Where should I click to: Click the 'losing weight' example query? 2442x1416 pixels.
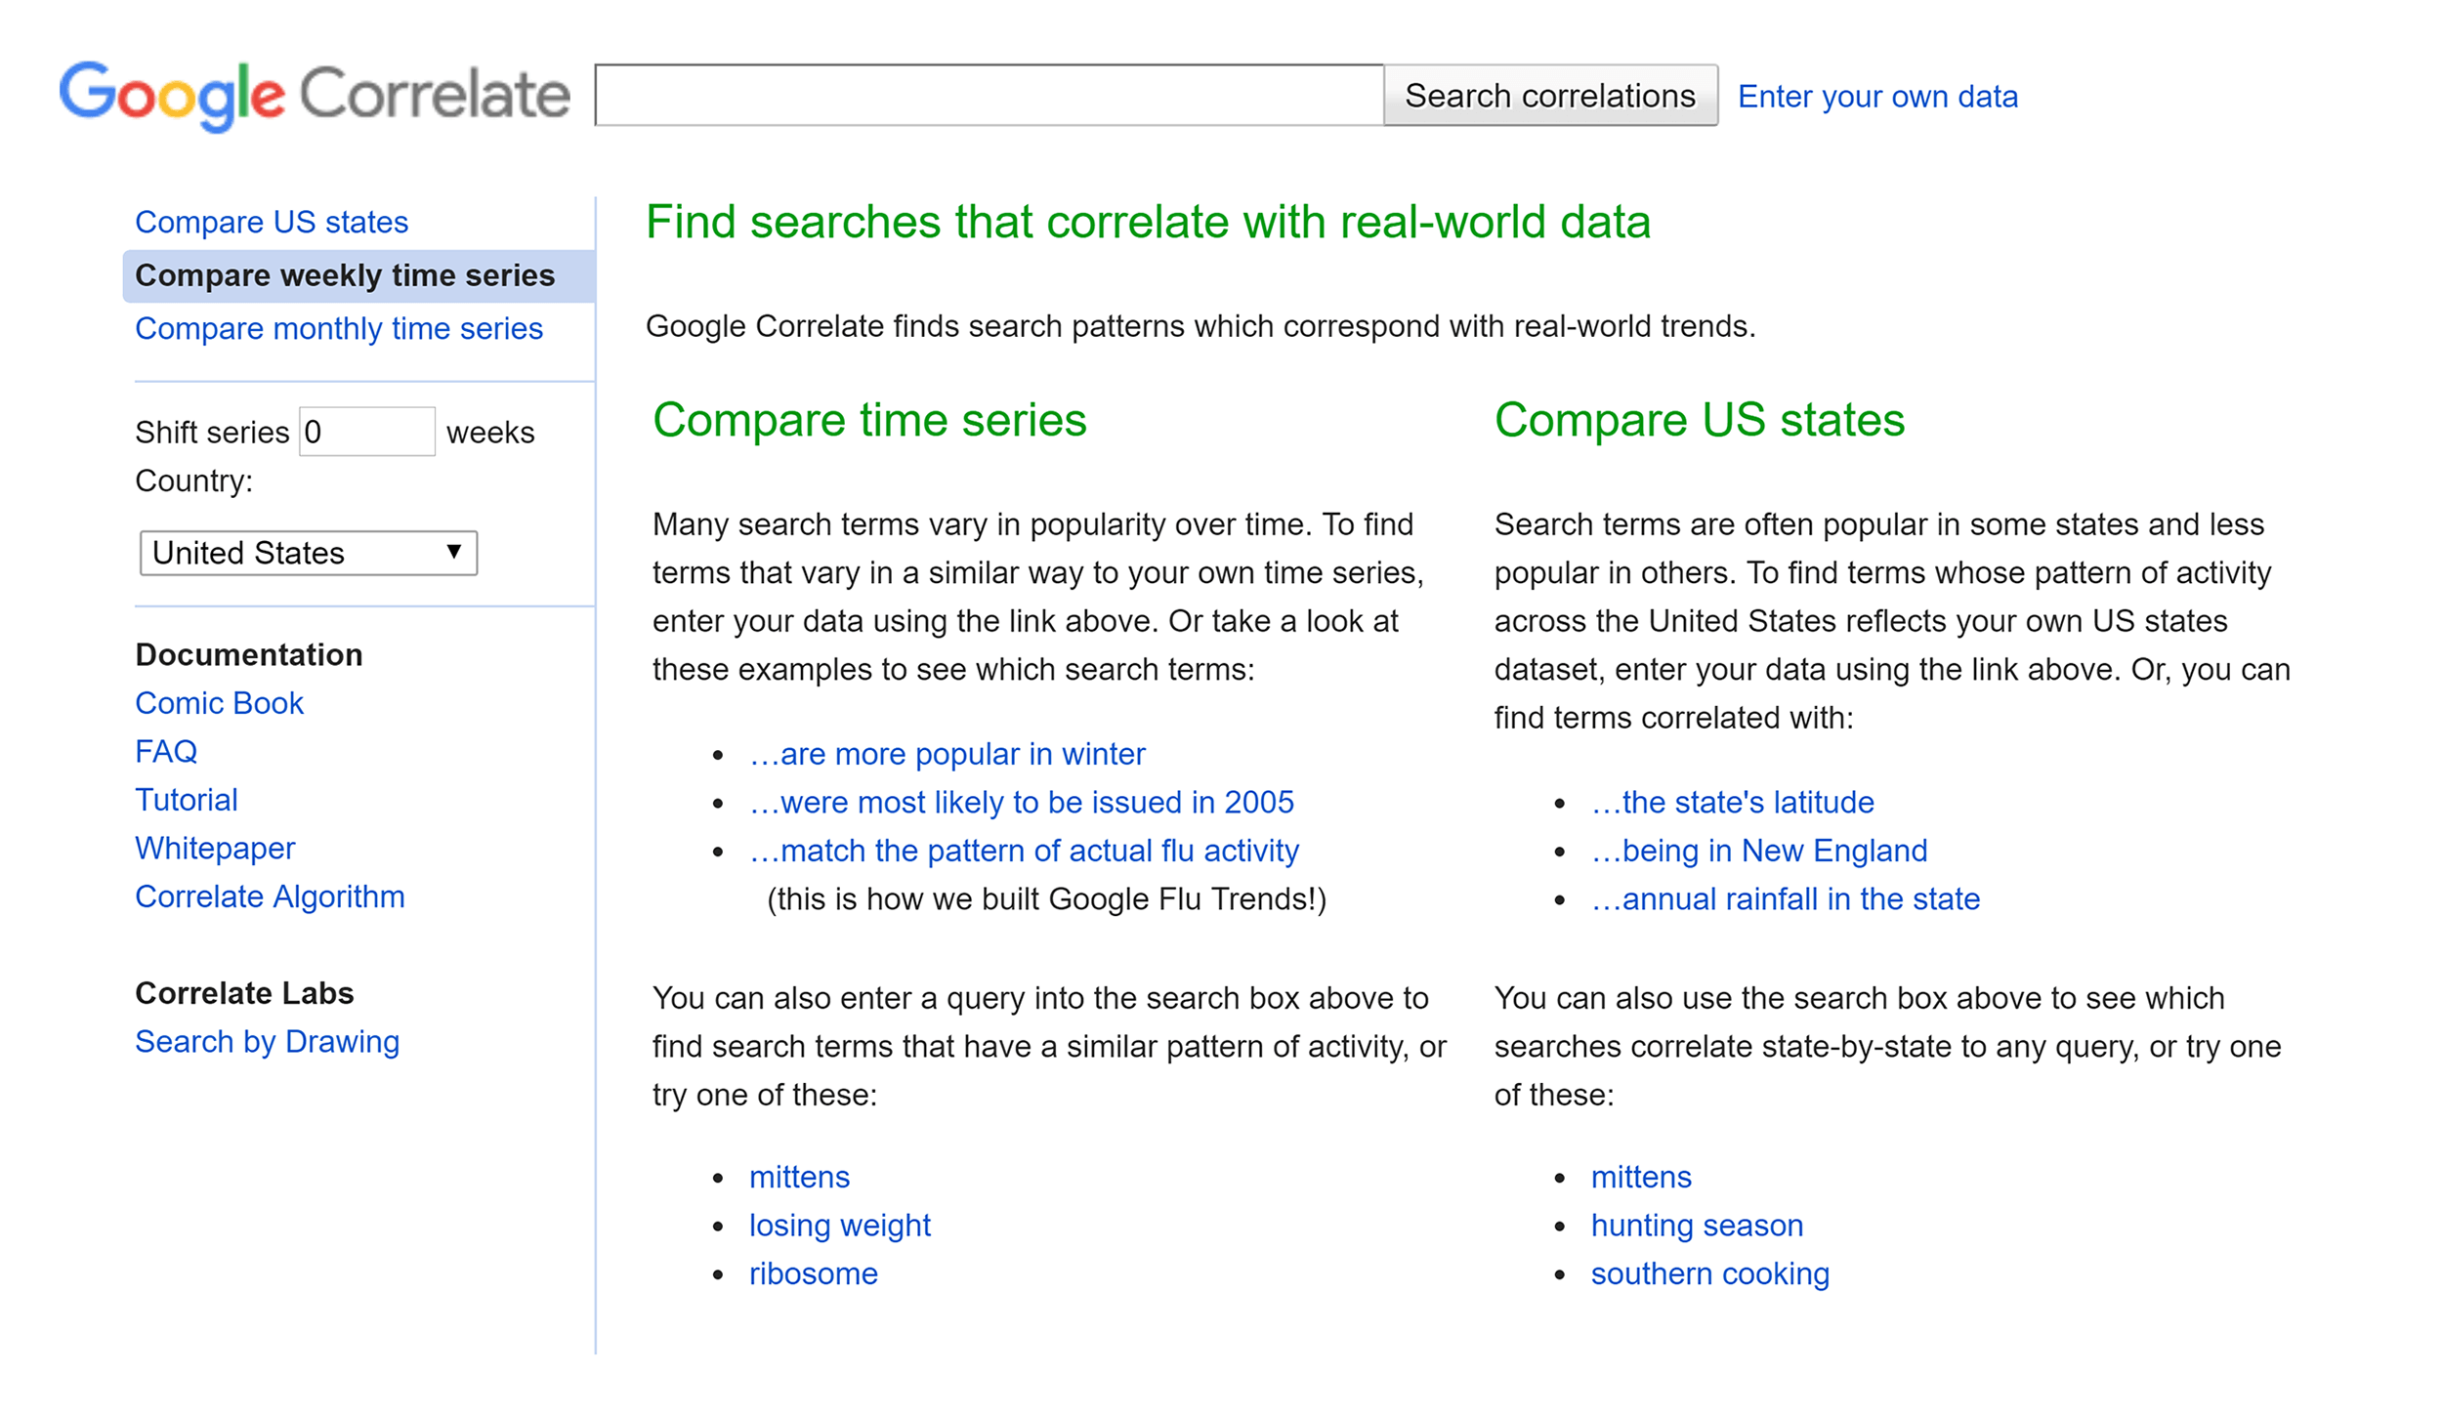point(840,1225)
